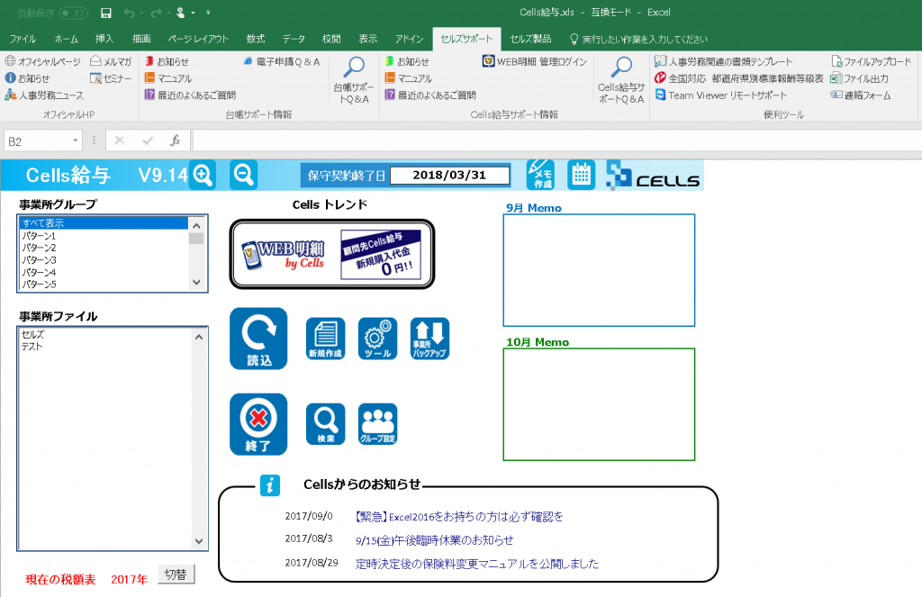Open the 検索 search icon
This screenshot has width=922, height=597.
(325, 424)
